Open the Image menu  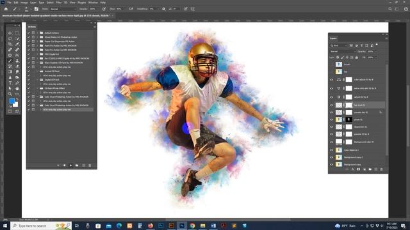(24, 3)
